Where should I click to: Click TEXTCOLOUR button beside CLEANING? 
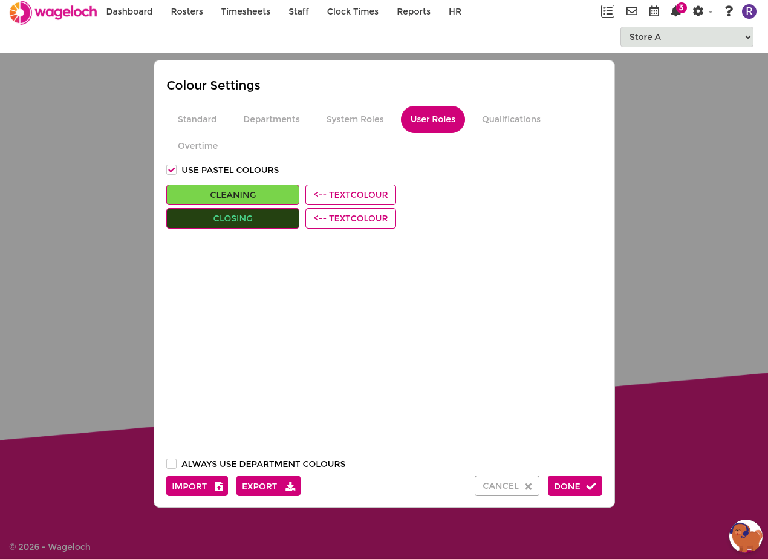pyautogui.click(x=351, y=195)
